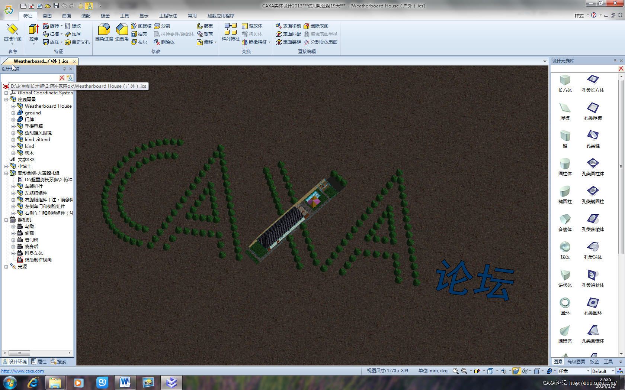625x390 pixels.
Task: Close the Weatherboard House document tab
Action: [x=74, y=61]
